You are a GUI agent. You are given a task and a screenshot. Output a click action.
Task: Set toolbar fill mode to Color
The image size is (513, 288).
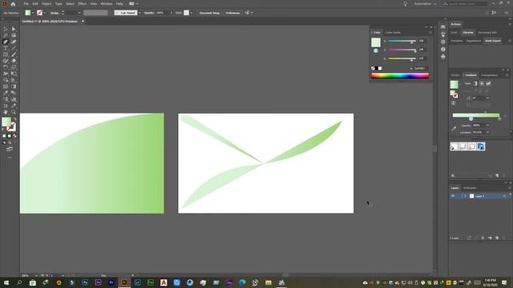[x=4, y=136]
